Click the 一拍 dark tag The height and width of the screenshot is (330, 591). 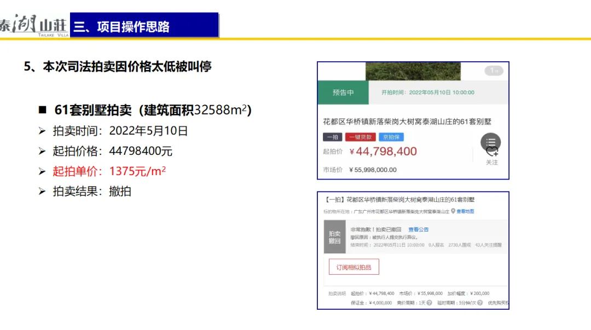tap(333, 137)
